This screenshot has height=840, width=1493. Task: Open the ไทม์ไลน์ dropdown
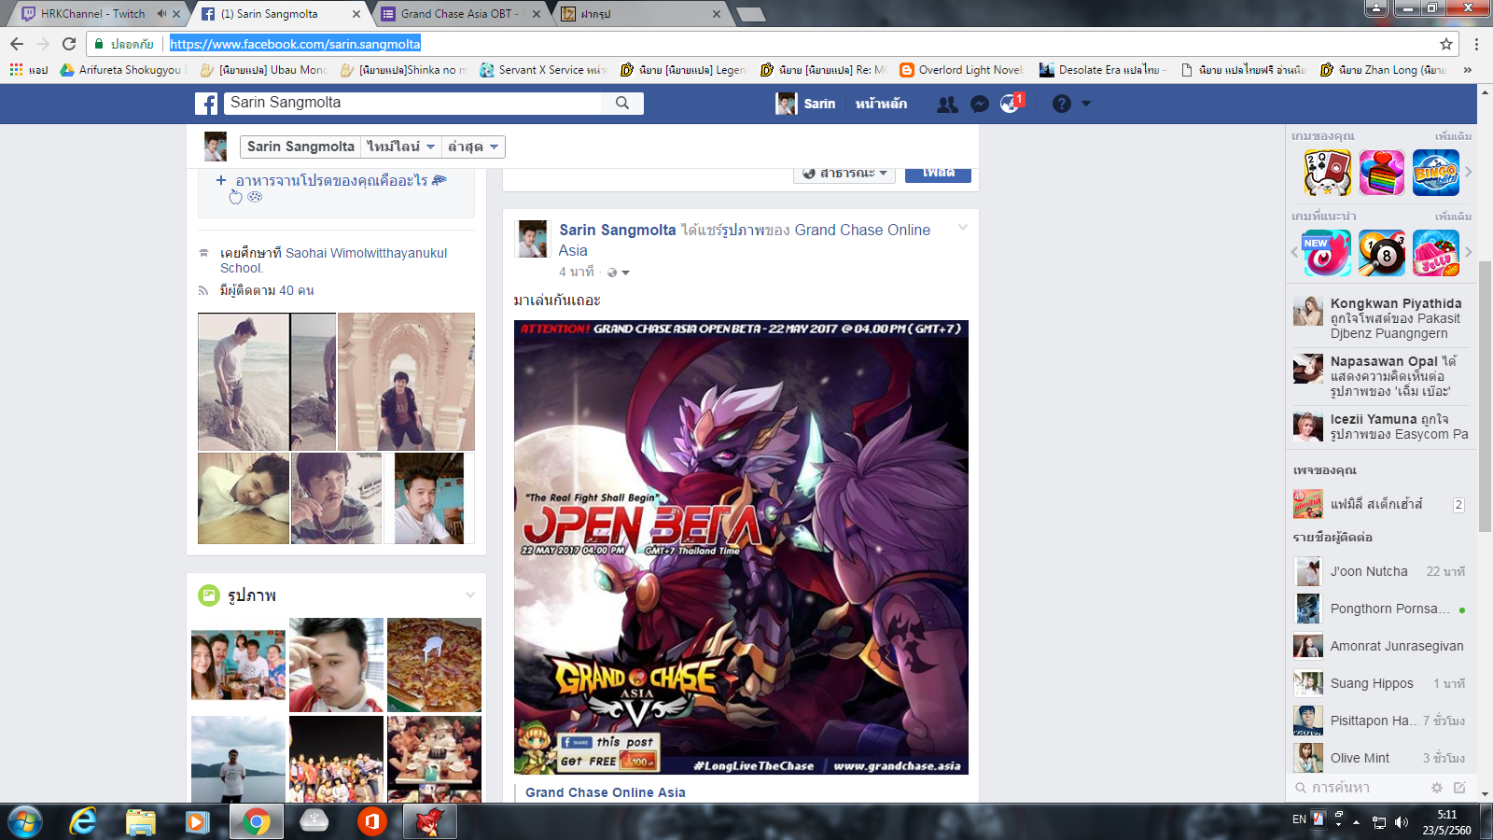(399, 147)
